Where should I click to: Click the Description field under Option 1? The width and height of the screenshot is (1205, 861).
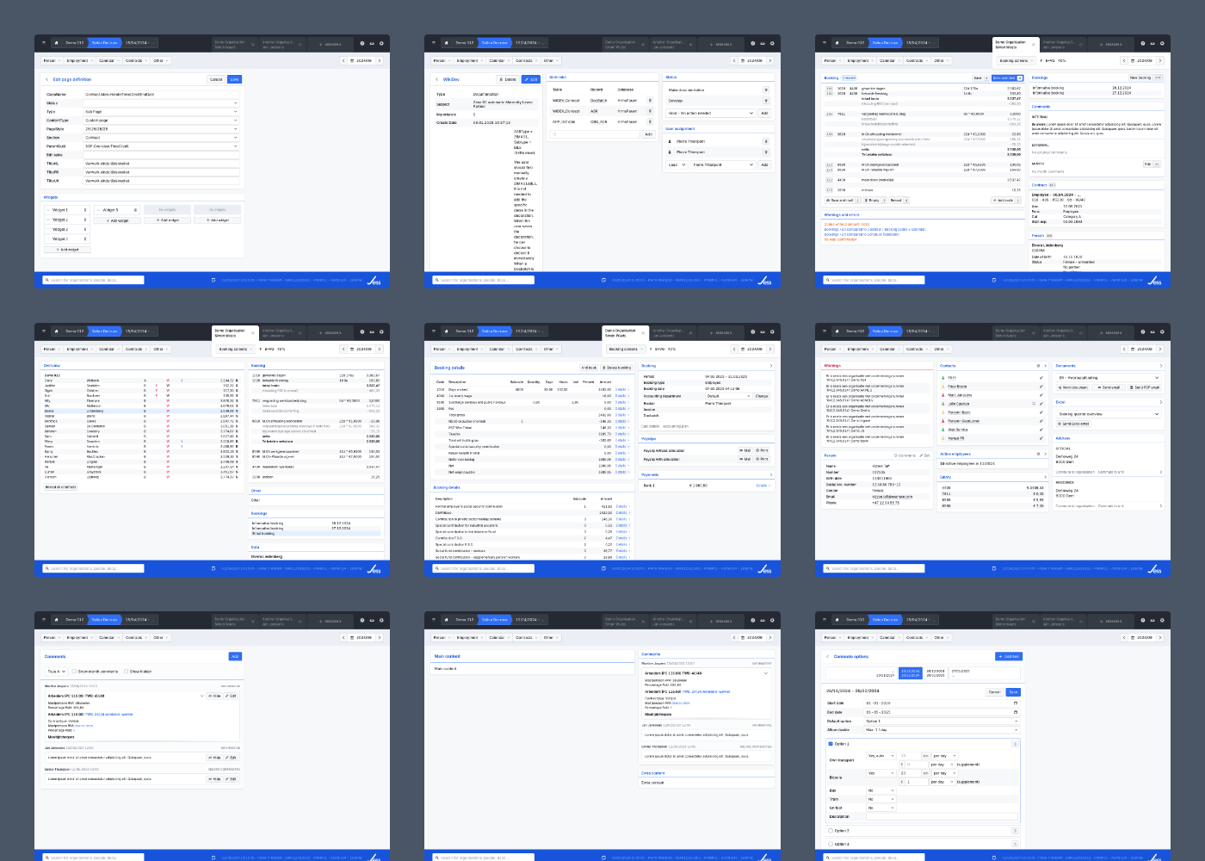942,817
